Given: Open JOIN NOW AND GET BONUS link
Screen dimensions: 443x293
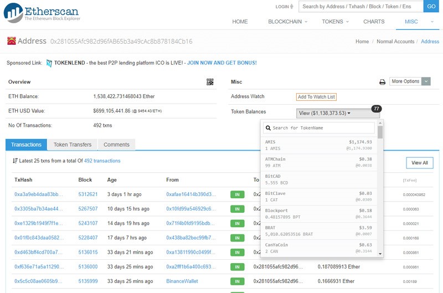Looking at the screenshot, I should coord(222,63).
